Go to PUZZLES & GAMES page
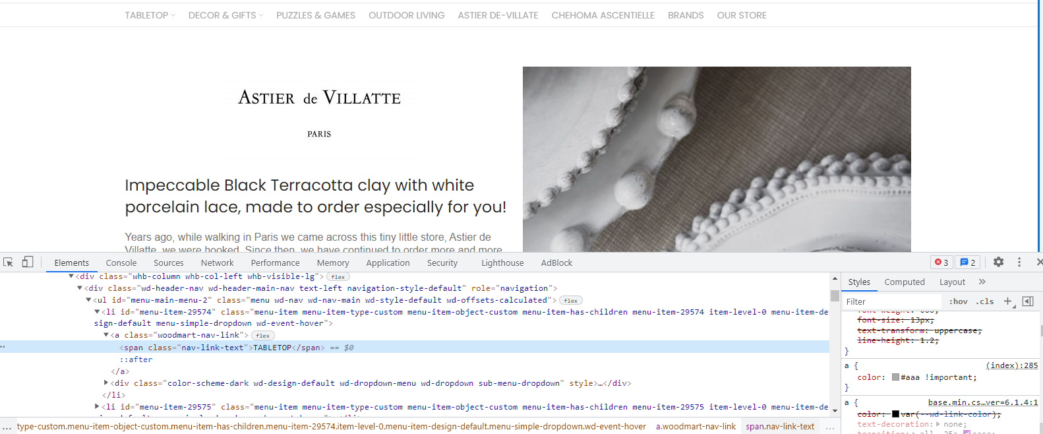The height and width of the screenshot is (434, 1043). 316,15
